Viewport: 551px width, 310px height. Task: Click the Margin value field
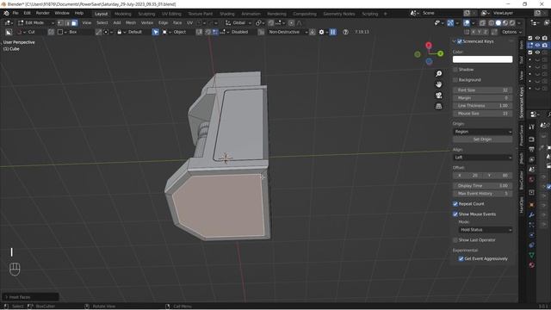482,98
